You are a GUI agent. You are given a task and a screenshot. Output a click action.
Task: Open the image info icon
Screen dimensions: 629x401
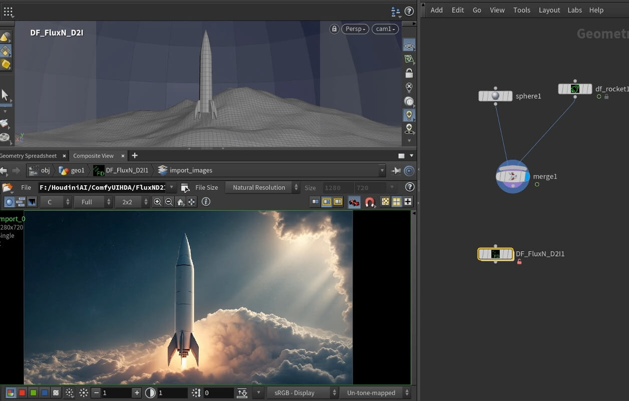(x=206, y=202)
